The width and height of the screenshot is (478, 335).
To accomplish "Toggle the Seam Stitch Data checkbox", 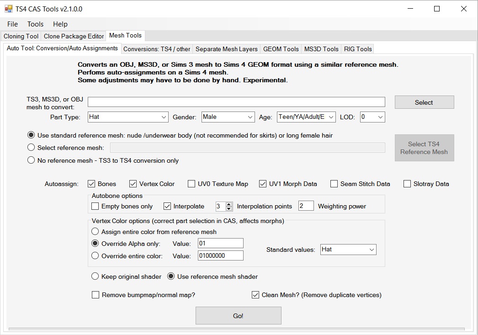I will pyautogui.click(x=334, y=184).
